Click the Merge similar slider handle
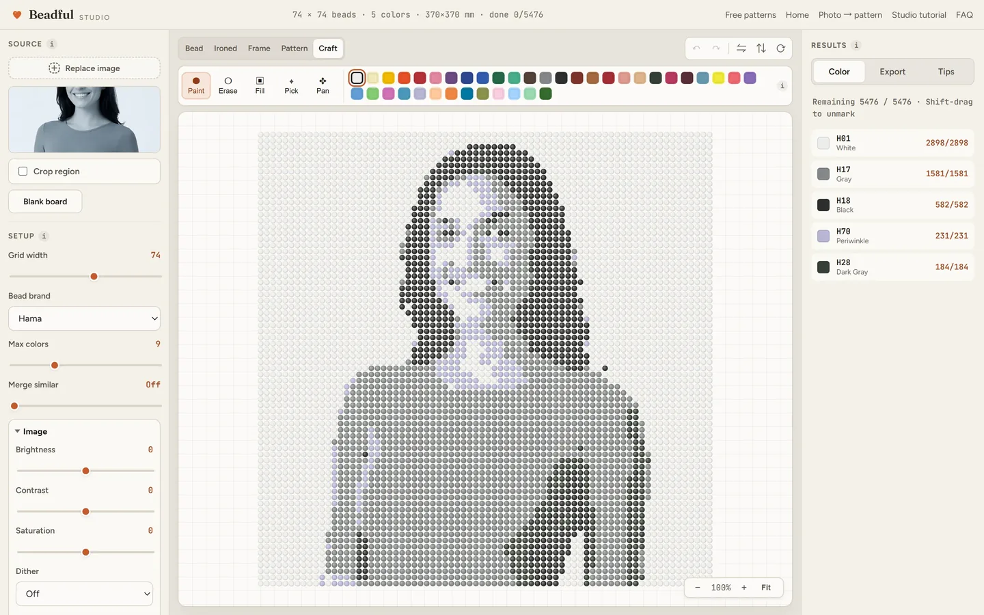 14,406
